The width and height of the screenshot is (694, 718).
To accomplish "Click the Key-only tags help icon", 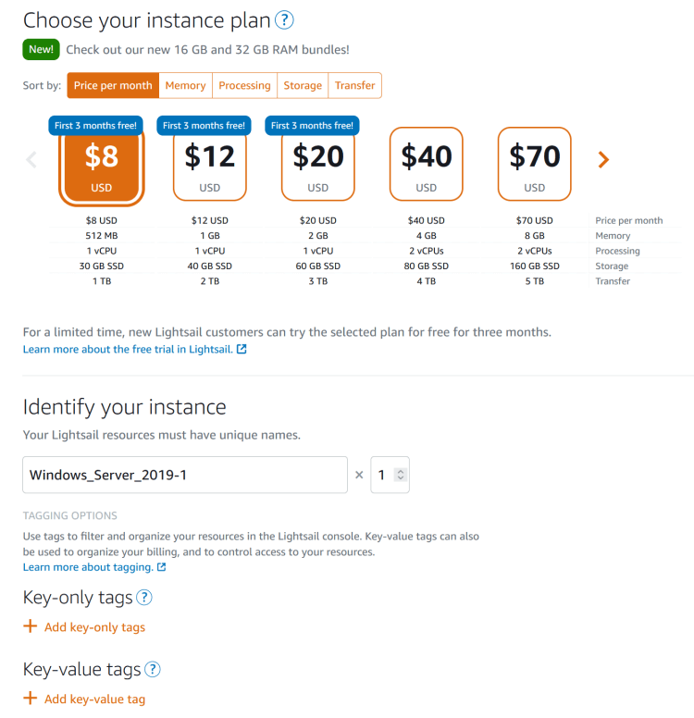I will [x=144, y=598].
